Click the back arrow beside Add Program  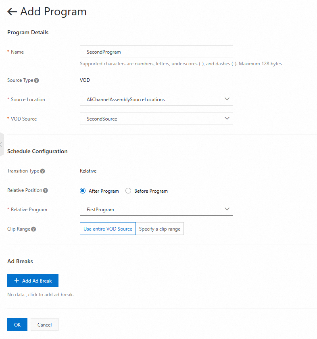[x=12, y=12]
